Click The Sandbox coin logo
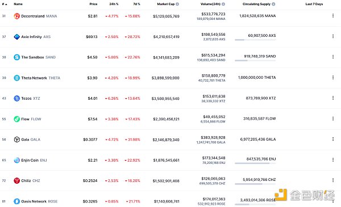 [x=16, y=57]
